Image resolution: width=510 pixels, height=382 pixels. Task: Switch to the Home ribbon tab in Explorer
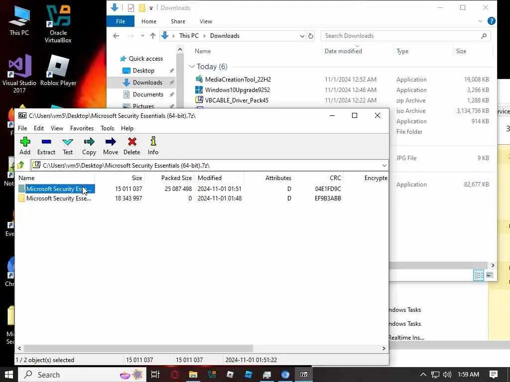point(149,21)
